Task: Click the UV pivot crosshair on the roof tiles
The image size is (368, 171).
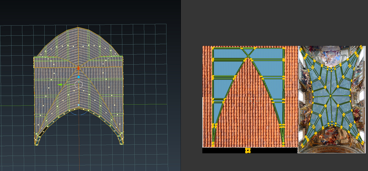Action: 254,101
